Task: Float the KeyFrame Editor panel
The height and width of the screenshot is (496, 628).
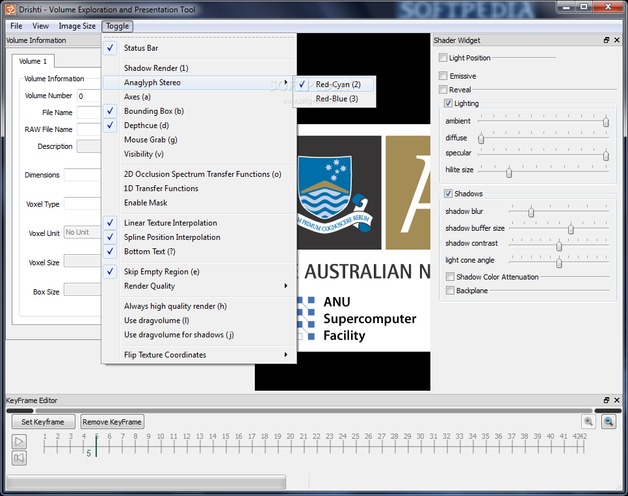Action: [607, 400]
